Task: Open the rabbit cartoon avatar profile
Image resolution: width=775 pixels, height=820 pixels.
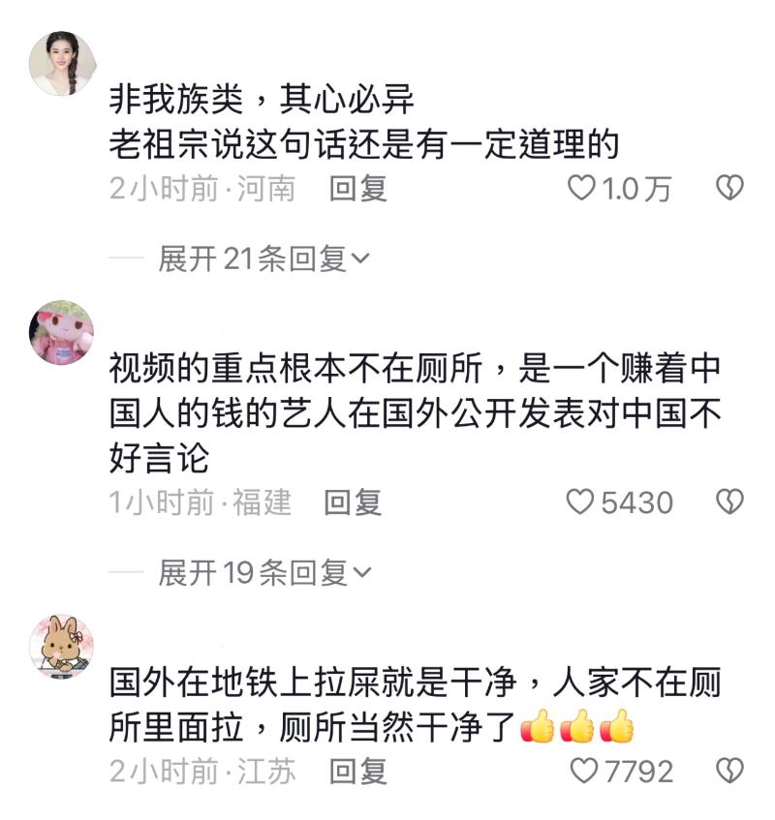Action: 62,647
